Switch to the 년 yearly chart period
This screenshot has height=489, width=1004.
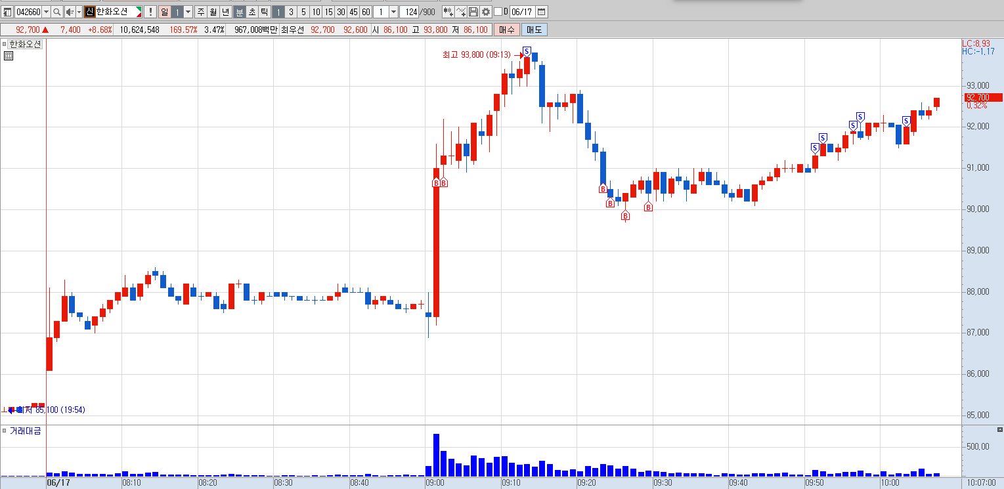click(226, 12)
